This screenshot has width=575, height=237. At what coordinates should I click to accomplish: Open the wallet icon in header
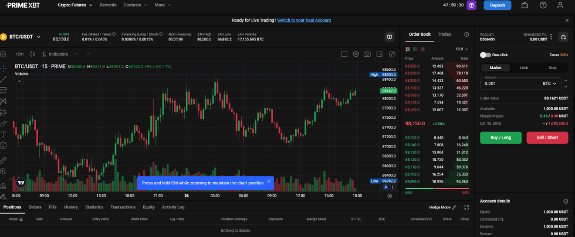click(525, 5)
